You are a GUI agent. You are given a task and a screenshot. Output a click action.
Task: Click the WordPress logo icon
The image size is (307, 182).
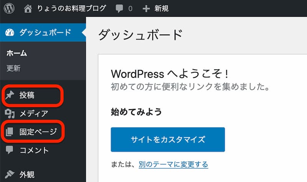[x=9, y=8]
